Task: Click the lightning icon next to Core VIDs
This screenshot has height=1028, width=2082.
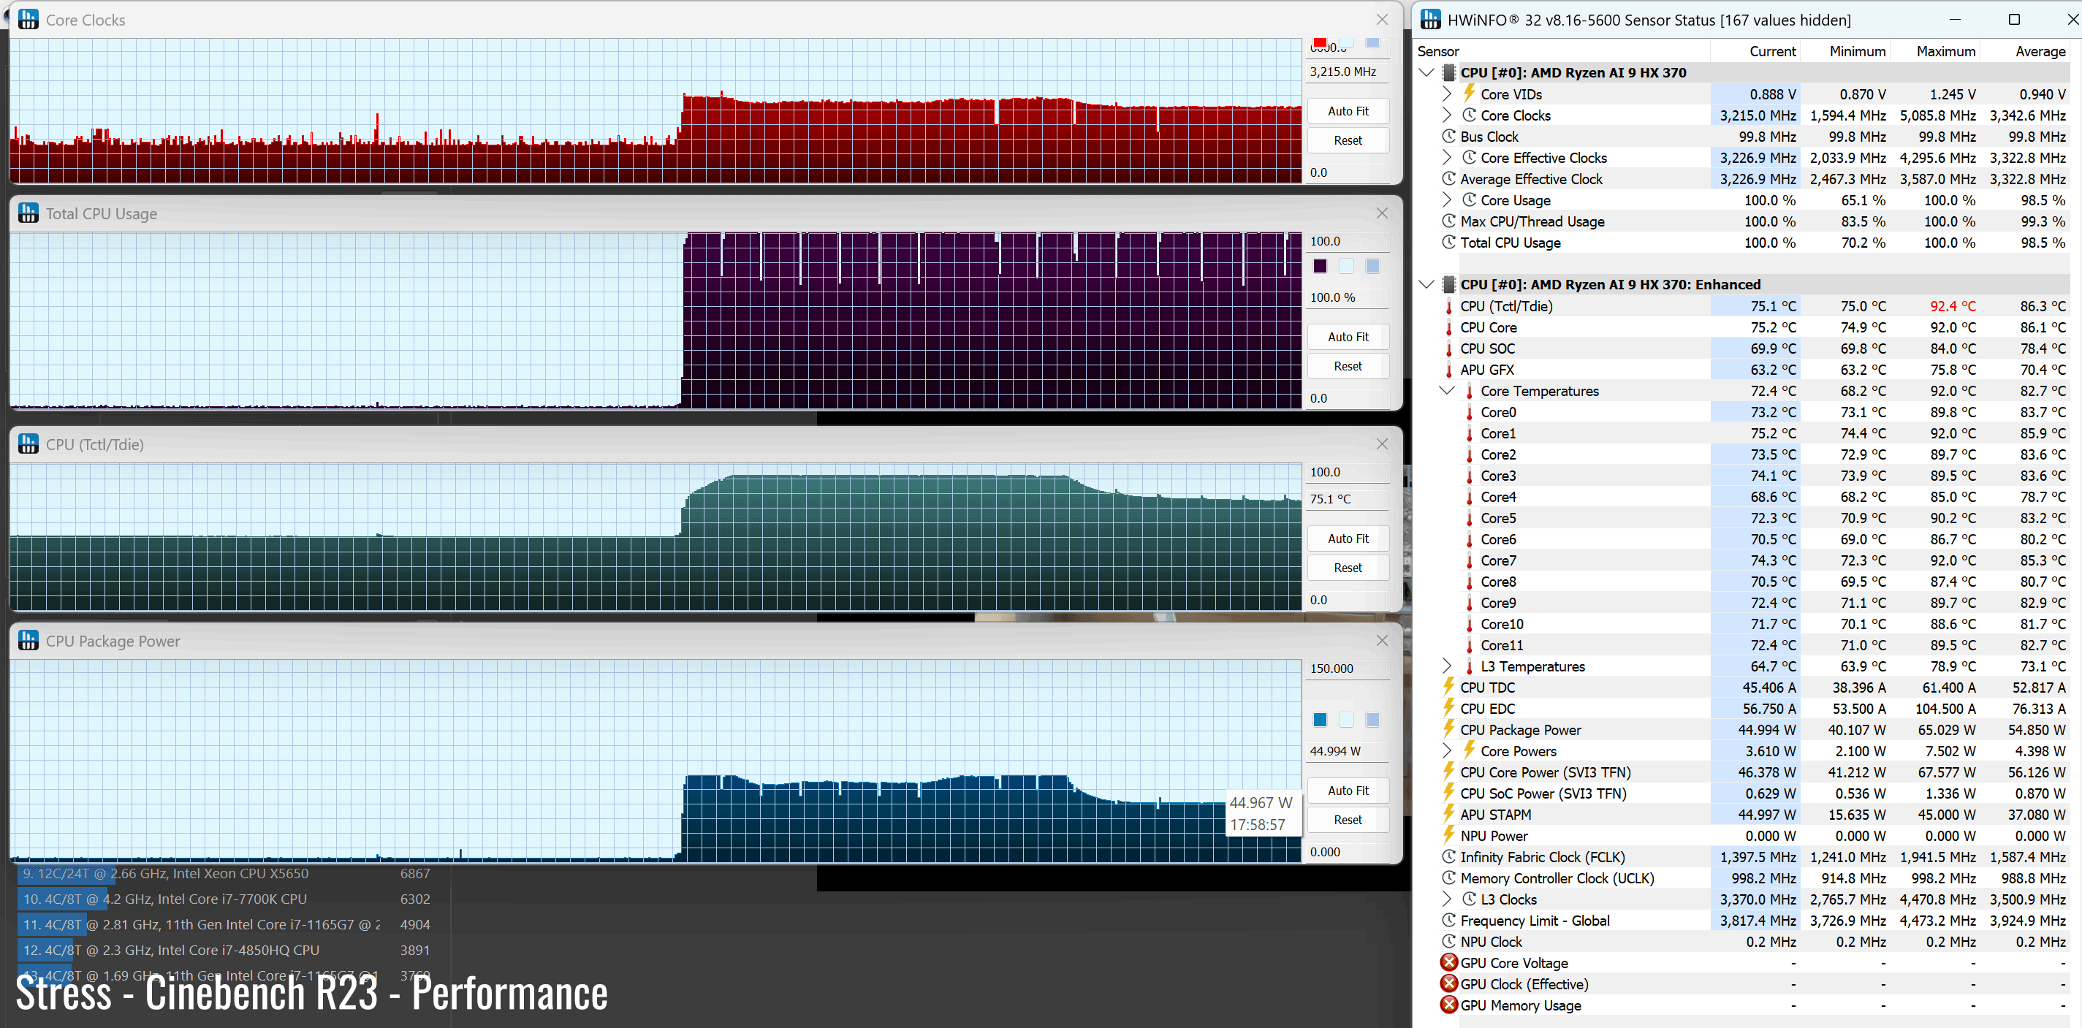Action: (x=1470, y=94)
